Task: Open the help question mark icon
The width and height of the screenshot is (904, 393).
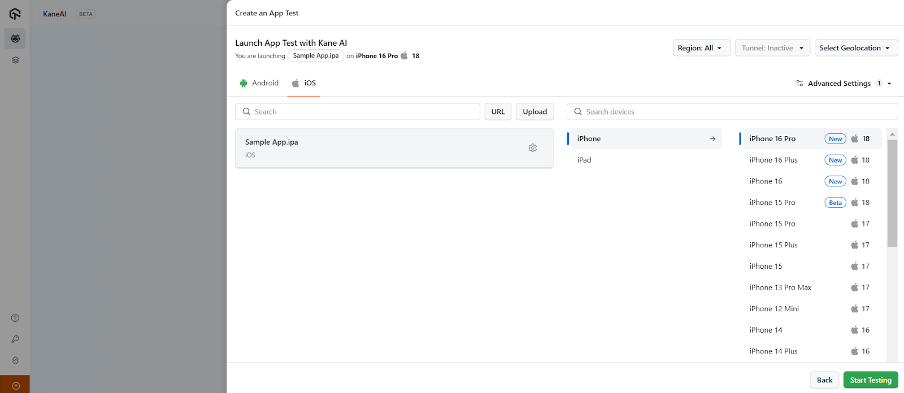Action: pos(15,318)
